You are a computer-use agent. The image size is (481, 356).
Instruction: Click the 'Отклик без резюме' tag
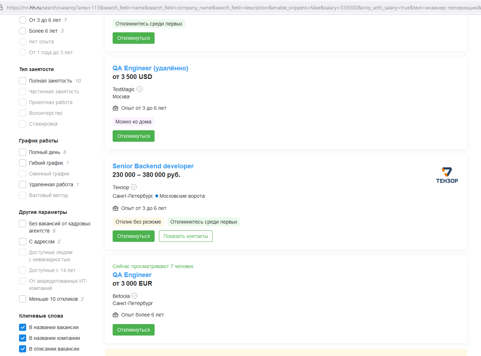pyautogui.click(x=138, y=222)
